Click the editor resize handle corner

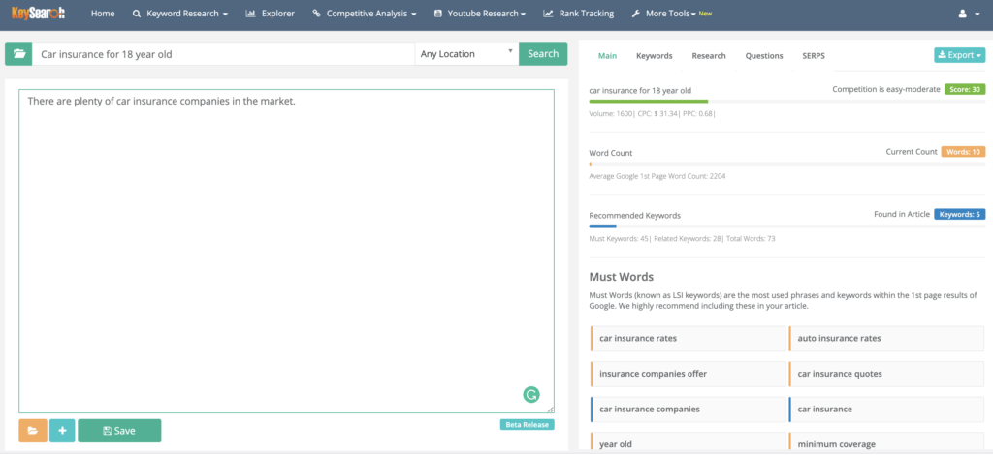551,409
